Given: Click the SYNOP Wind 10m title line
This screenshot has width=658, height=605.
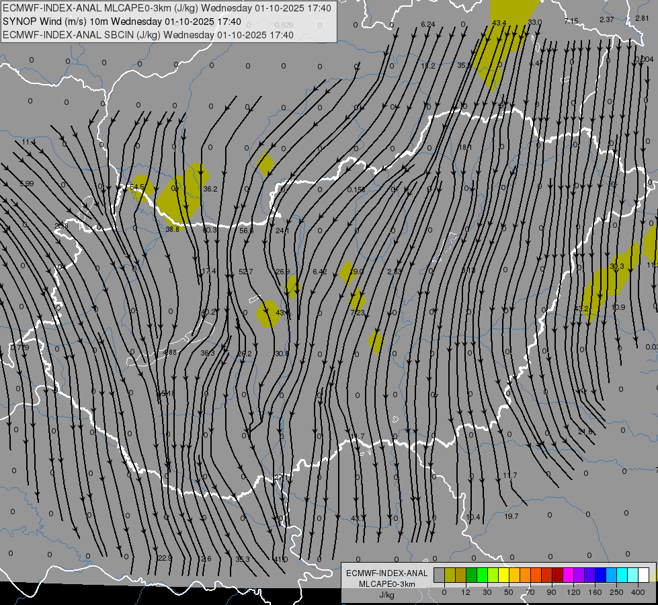Looking at the screenshot, I should click(122, 22).
